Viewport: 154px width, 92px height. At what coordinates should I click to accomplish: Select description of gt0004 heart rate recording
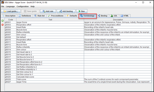[118, 27]
